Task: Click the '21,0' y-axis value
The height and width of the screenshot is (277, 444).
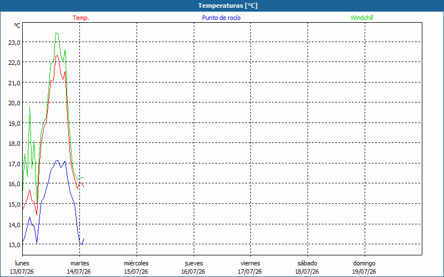Action: coord(14,83)
